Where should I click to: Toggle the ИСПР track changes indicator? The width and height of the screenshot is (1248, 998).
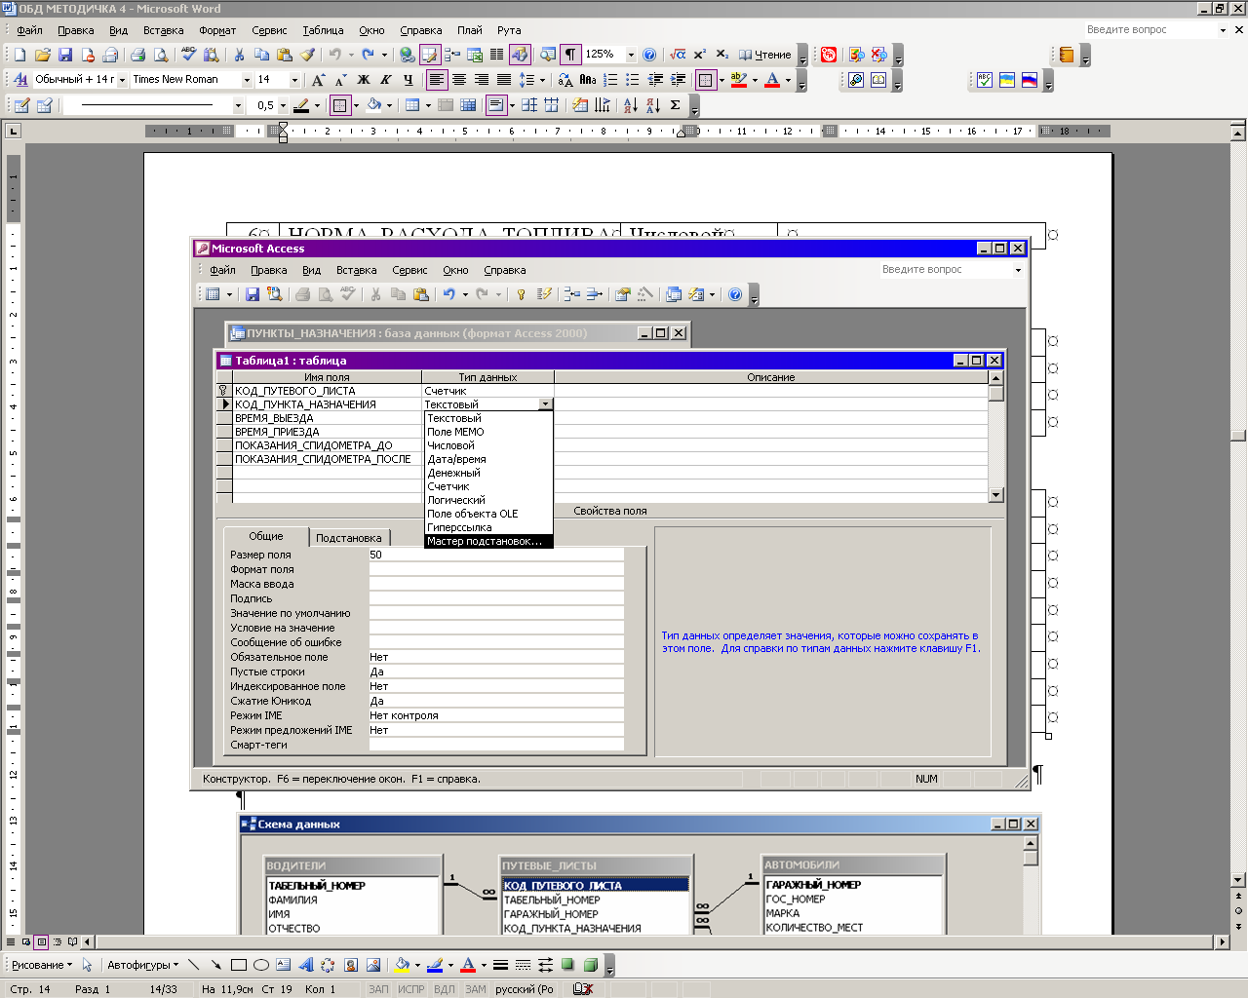click(x=410, y=989)
